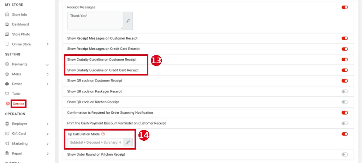362x163 pixels.
Task: Click the Receipt Messages pencil edit icon
Action: [x=128, y=21]
